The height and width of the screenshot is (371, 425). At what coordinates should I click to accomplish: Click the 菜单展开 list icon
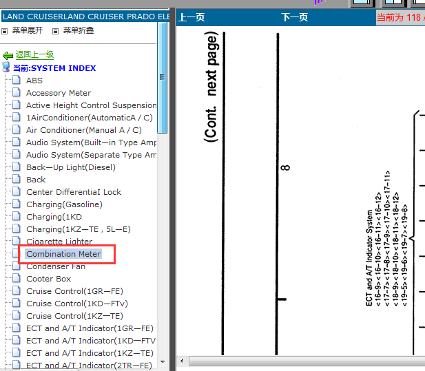(4, 32)
